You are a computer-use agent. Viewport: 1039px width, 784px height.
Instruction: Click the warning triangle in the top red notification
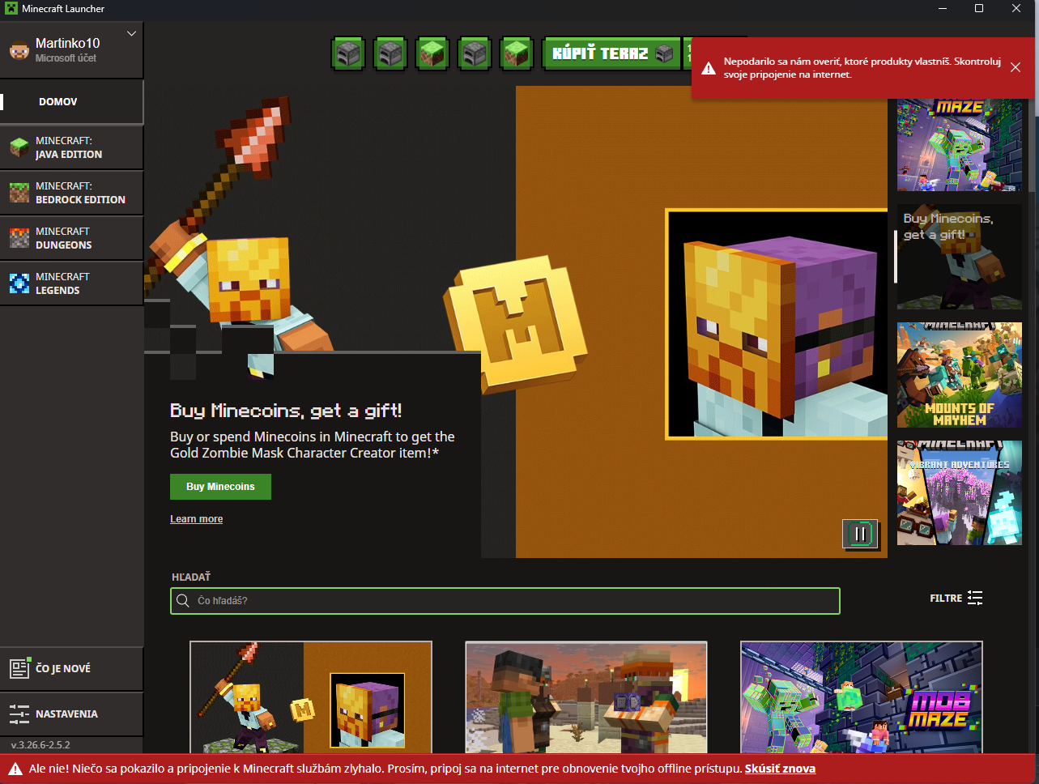click(x=709, y=68)
